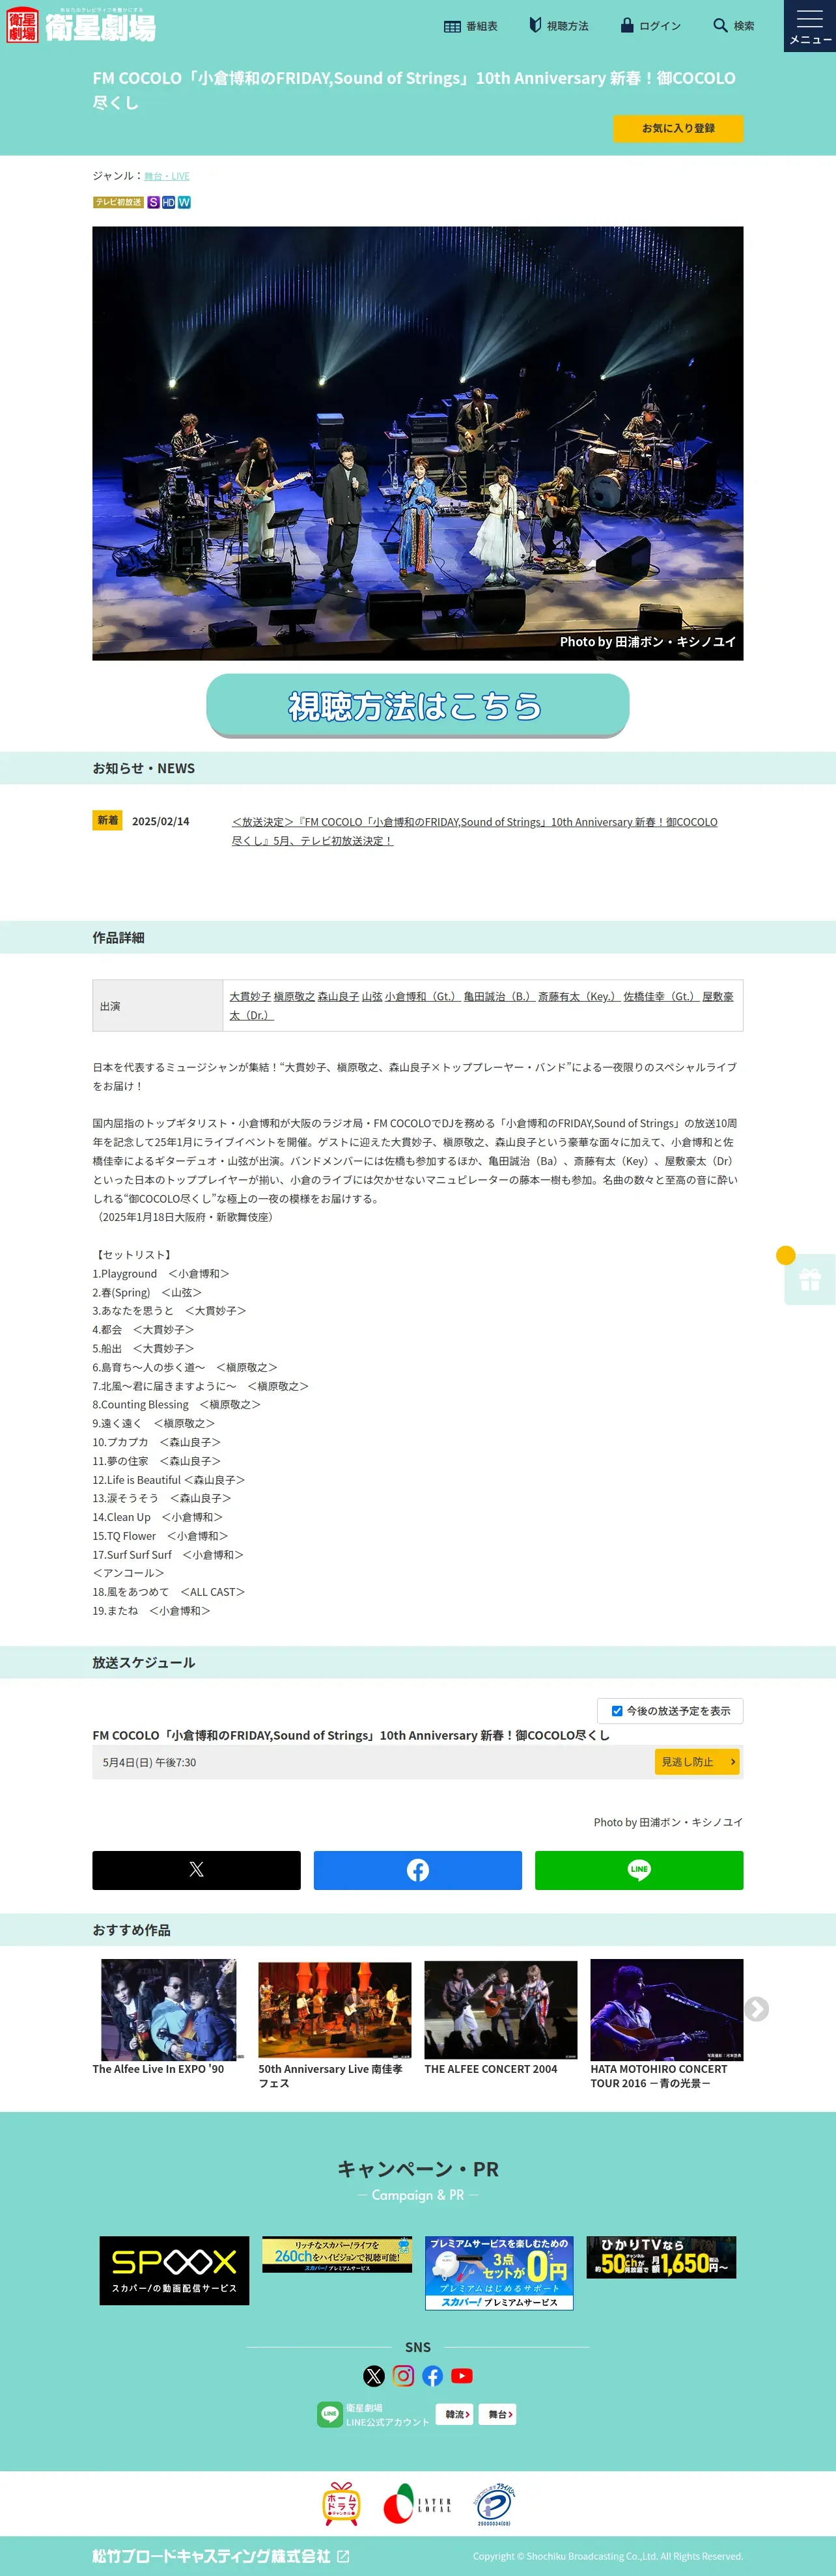Open cast link 大貫妙子

point(250,996)
